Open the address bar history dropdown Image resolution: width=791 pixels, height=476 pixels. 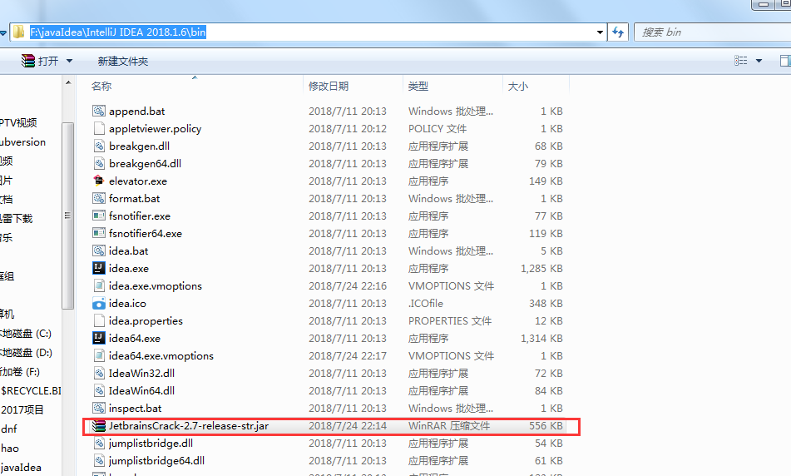point(600,32)
